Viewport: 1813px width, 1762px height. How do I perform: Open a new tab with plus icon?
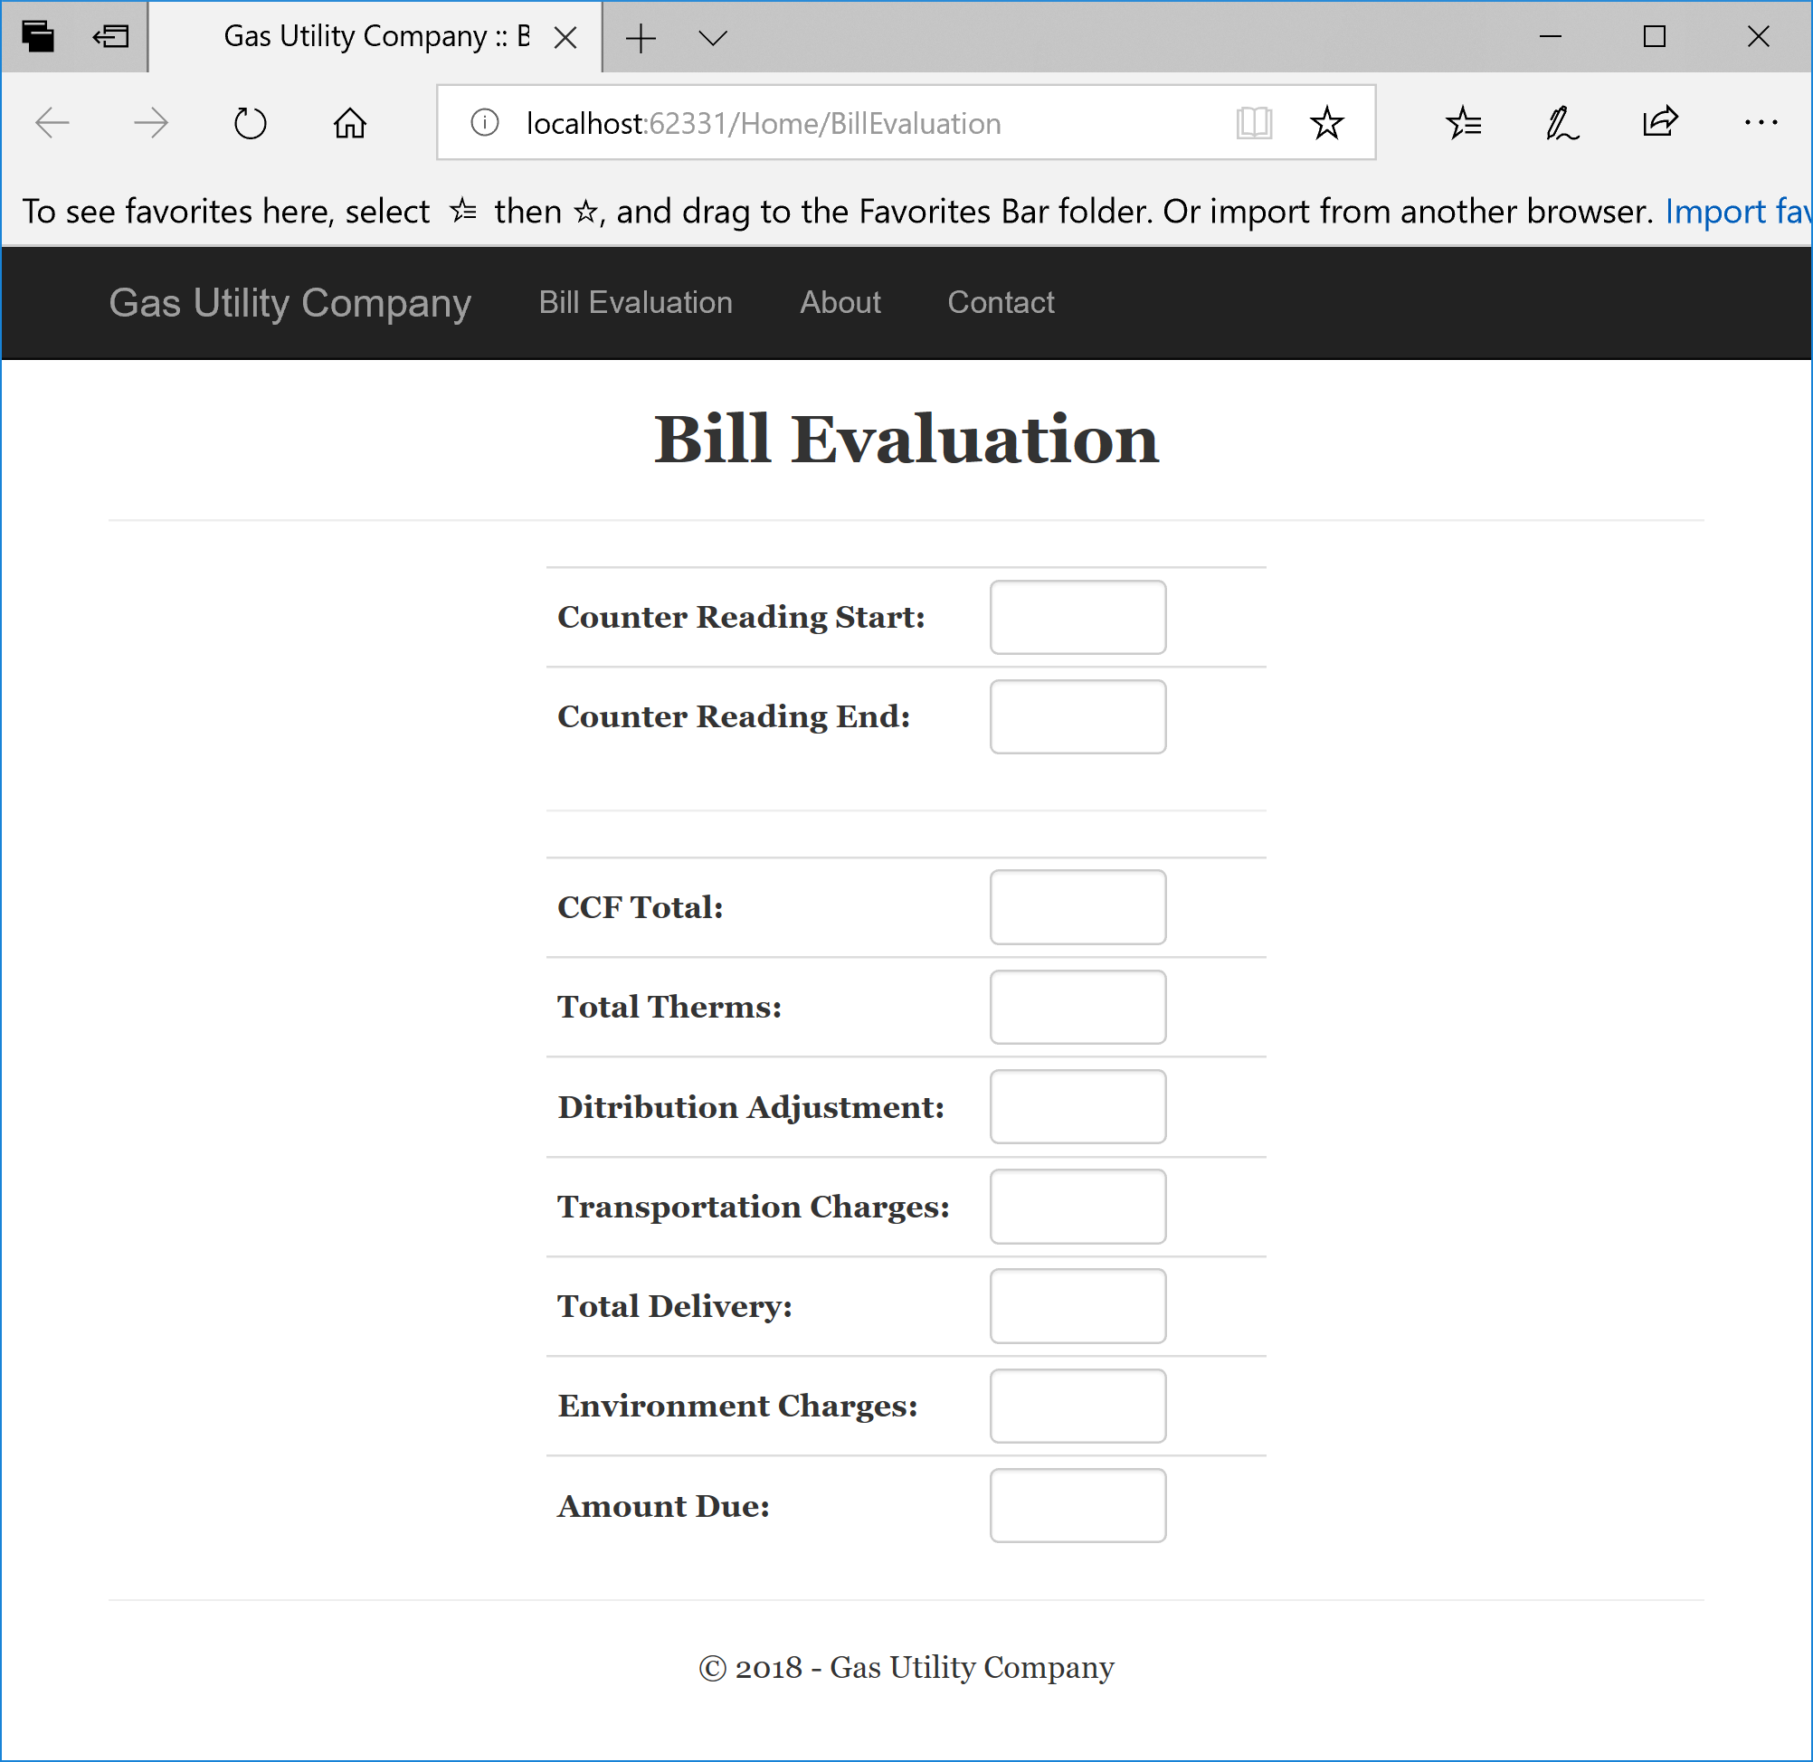point(641,38)
